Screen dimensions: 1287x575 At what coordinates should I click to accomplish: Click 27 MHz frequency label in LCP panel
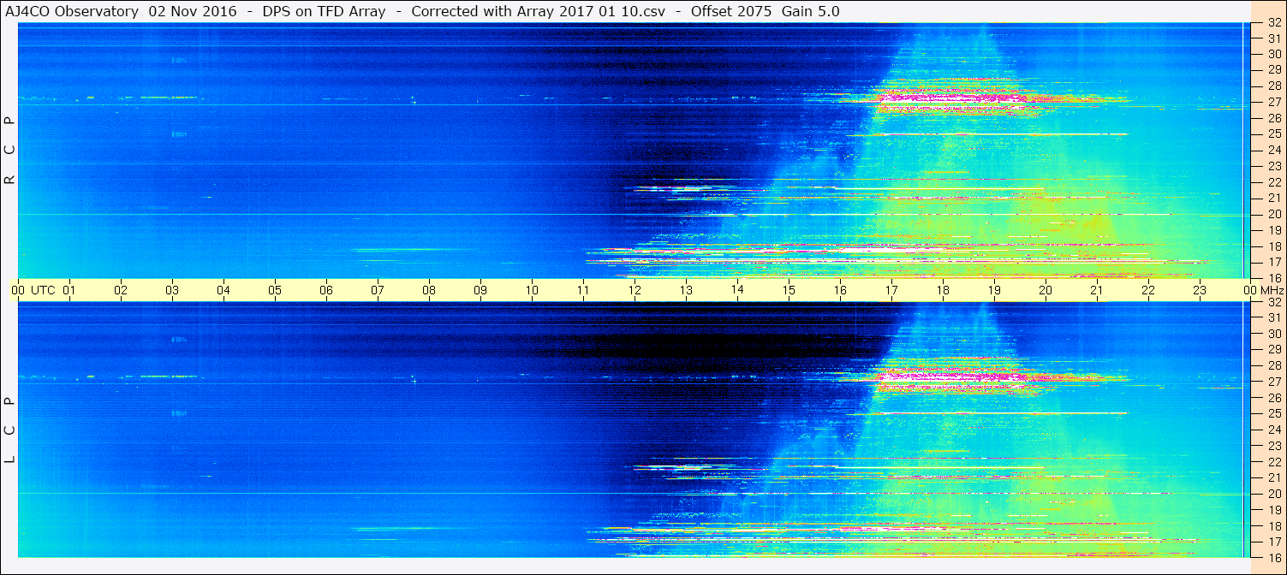[1274, 382]
